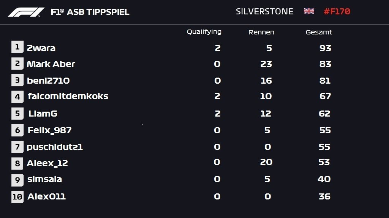The height and width of the screenshot is (218, 389).
Task: Select player name puschidutz1
Action: 55,147
